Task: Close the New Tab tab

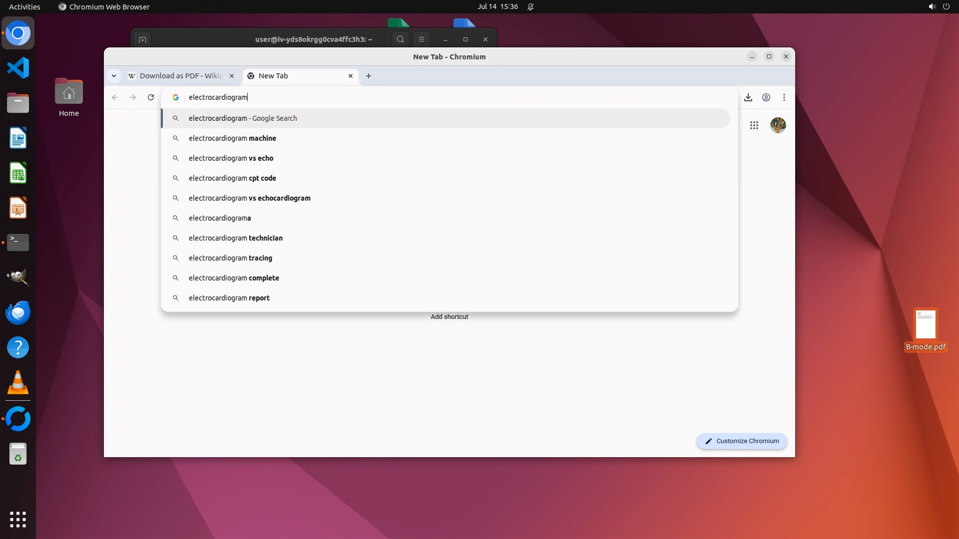Action: coord(351,76)
